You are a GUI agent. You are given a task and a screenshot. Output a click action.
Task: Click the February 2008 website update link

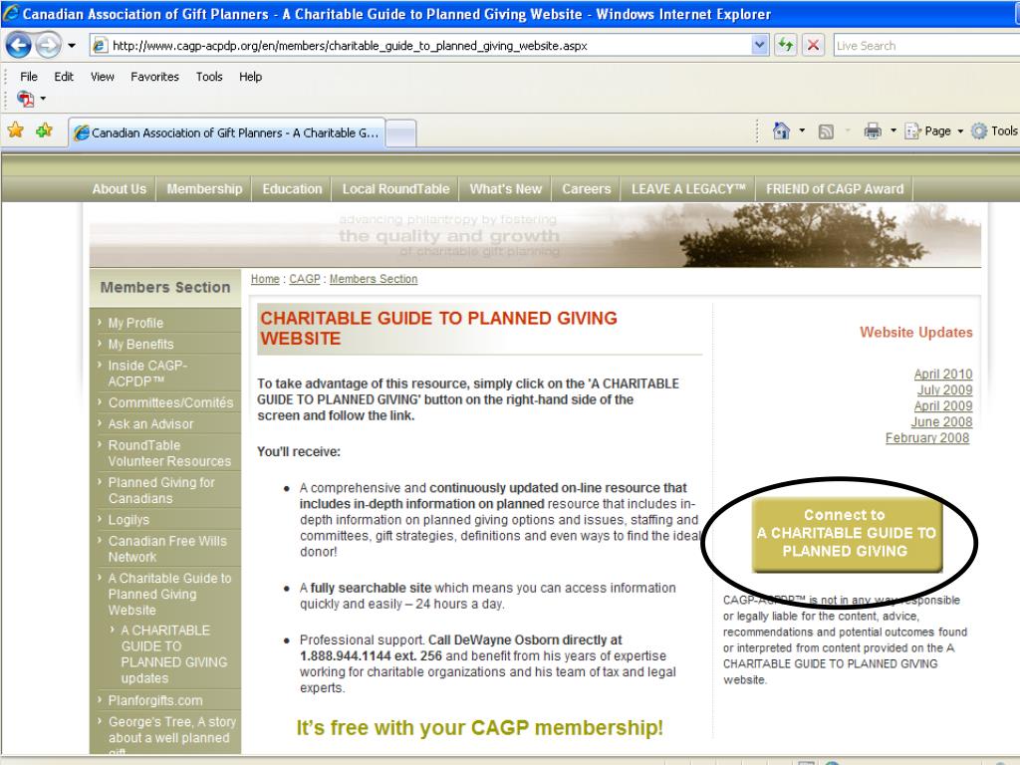coord(927,438)
